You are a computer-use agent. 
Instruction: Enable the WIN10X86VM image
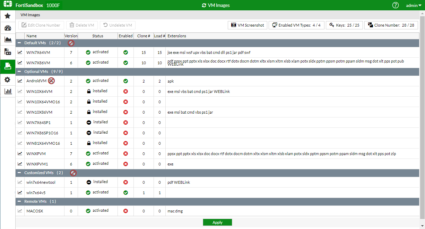[125, 112]
